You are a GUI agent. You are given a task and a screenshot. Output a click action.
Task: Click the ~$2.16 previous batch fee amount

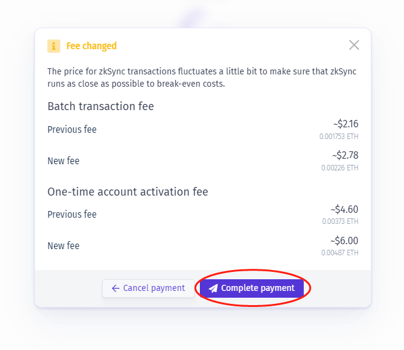[345, 124]
